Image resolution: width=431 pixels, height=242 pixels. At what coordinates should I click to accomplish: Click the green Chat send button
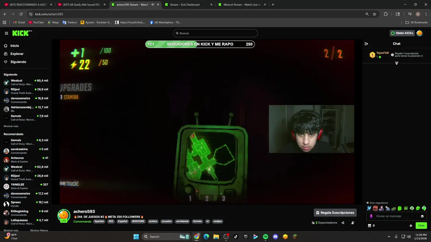tap(421, 226)
